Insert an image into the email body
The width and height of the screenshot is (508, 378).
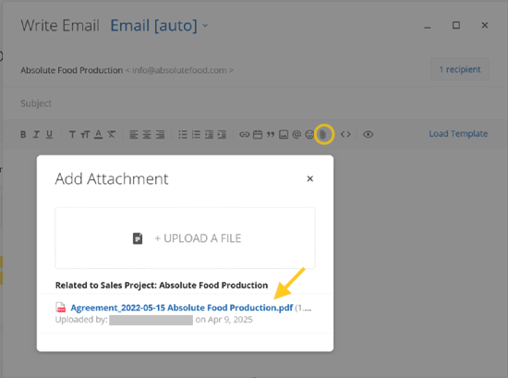coord(284,134)
